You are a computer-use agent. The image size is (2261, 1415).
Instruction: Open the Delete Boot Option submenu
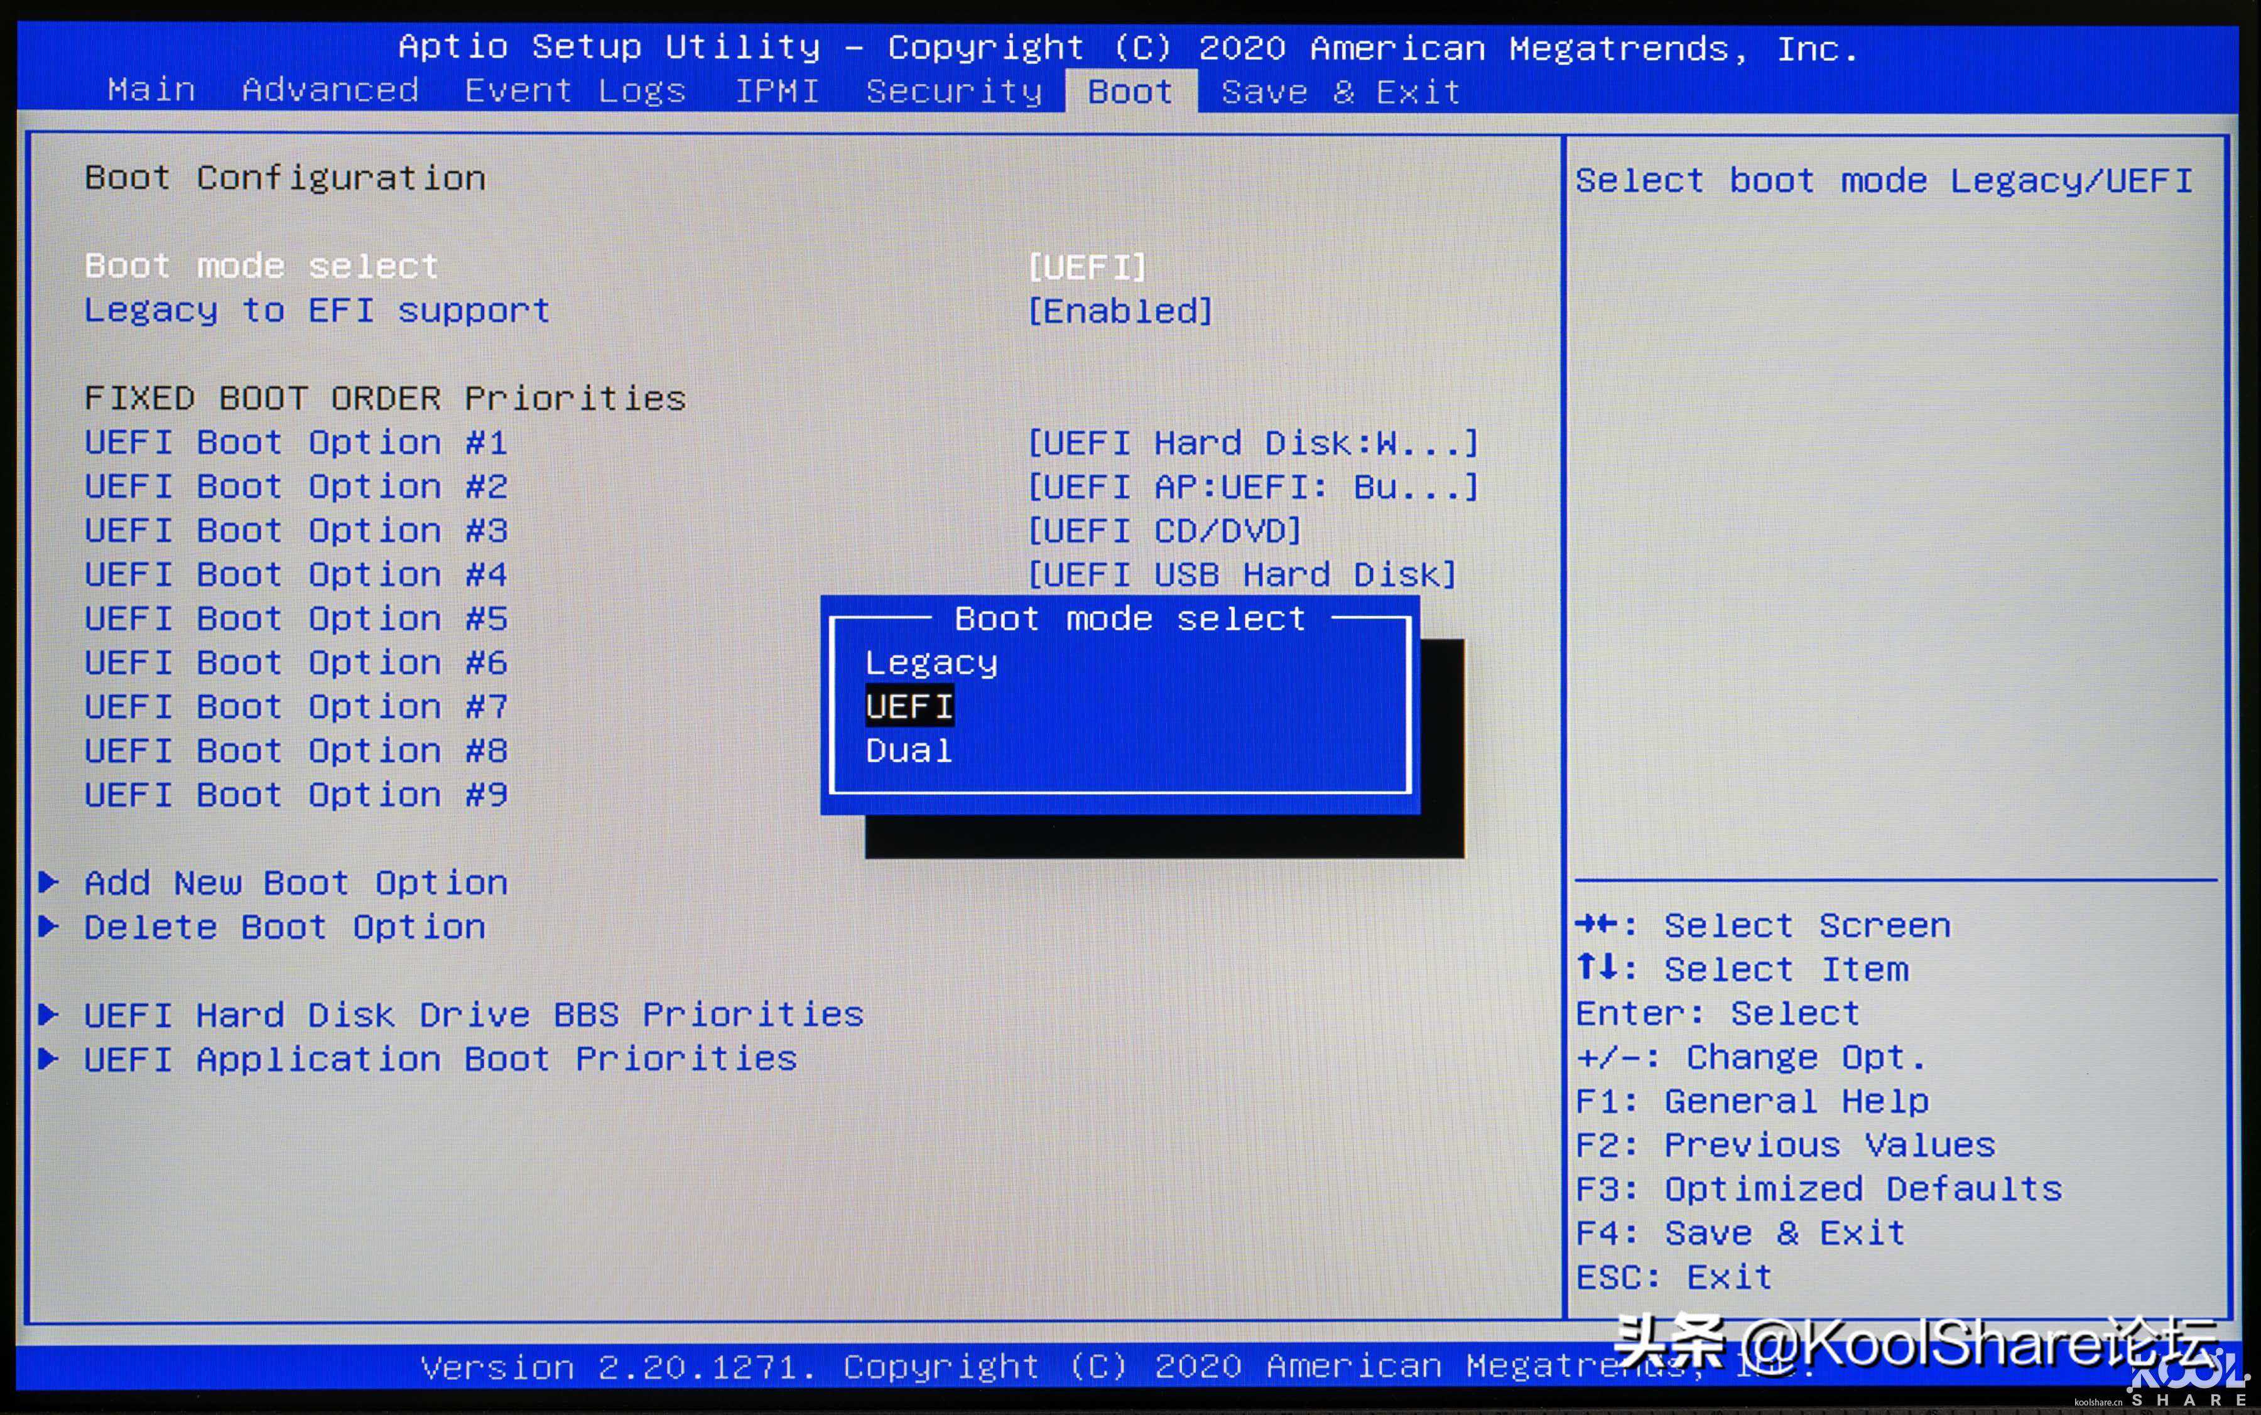pos(285,925)
